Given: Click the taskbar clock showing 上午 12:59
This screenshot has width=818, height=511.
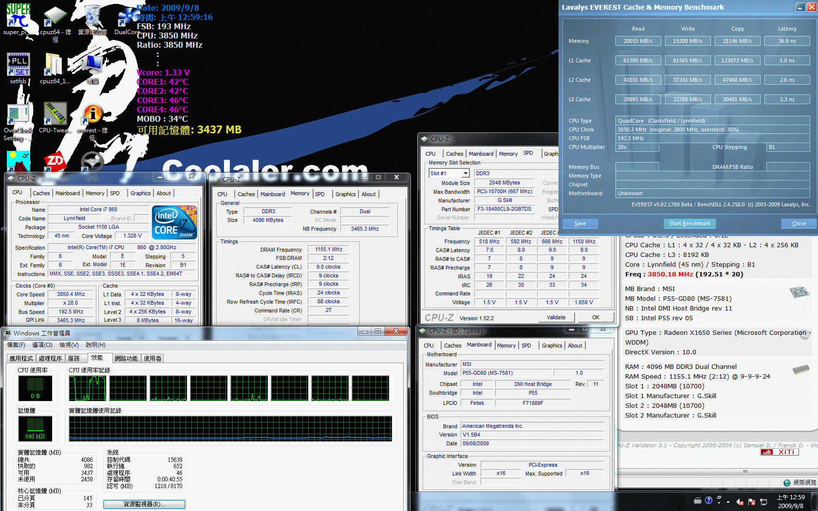Looking at the screenshot, I should coord(791,501).
